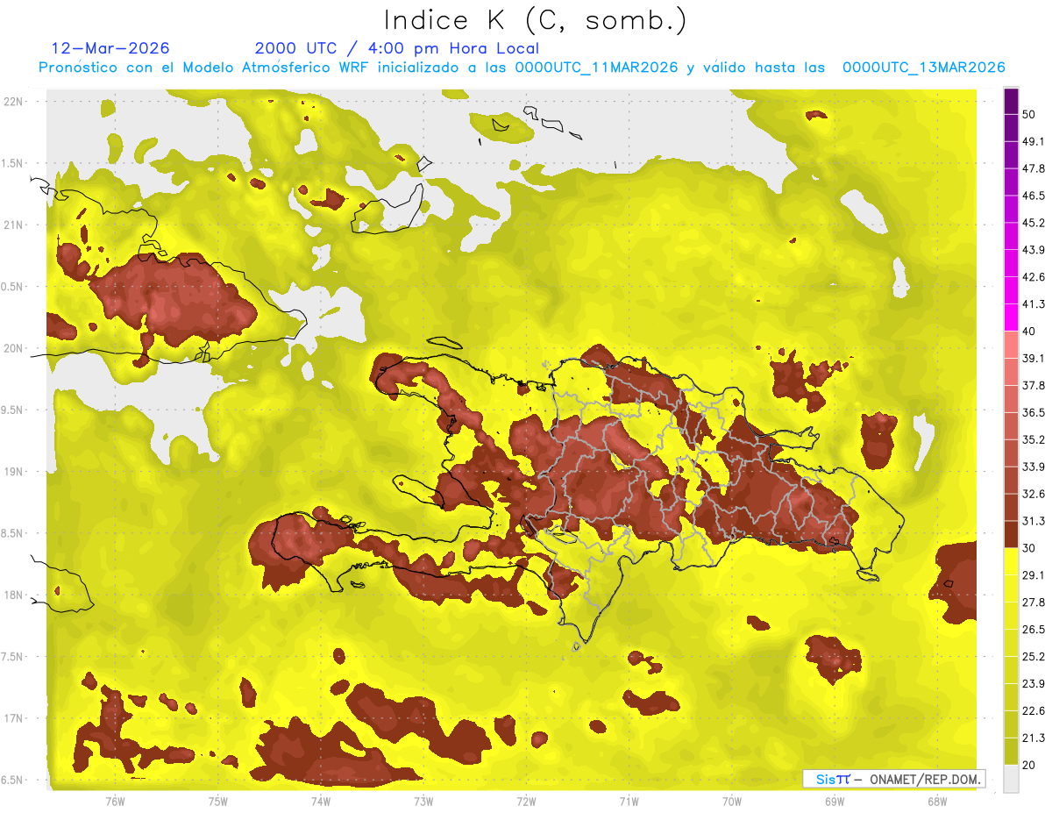Click legend value "31.3"
Viewport: 1052px width, 813px height.
(1033, 521)
